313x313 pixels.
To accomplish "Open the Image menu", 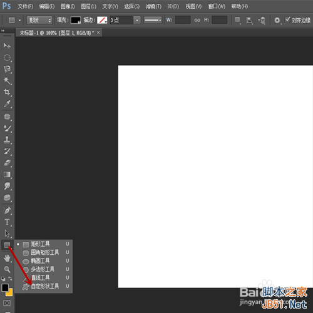I will tap(68, 6).
